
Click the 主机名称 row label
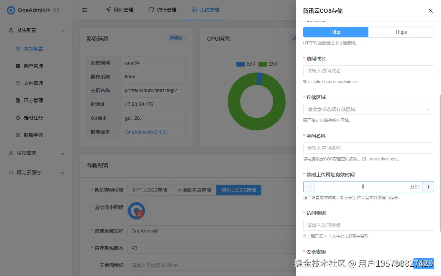100,91
